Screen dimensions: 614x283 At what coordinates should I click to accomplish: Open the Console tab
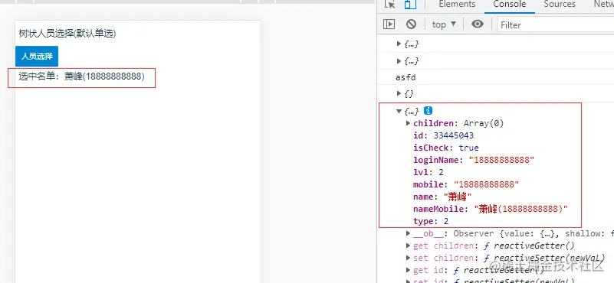(x=510, y=5)
